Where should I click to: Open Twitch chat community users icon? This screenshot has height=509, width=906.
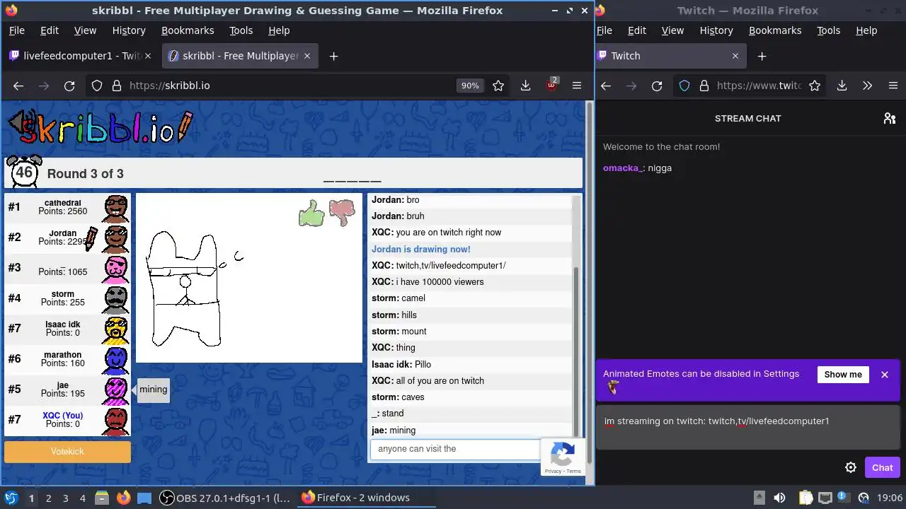890,118
